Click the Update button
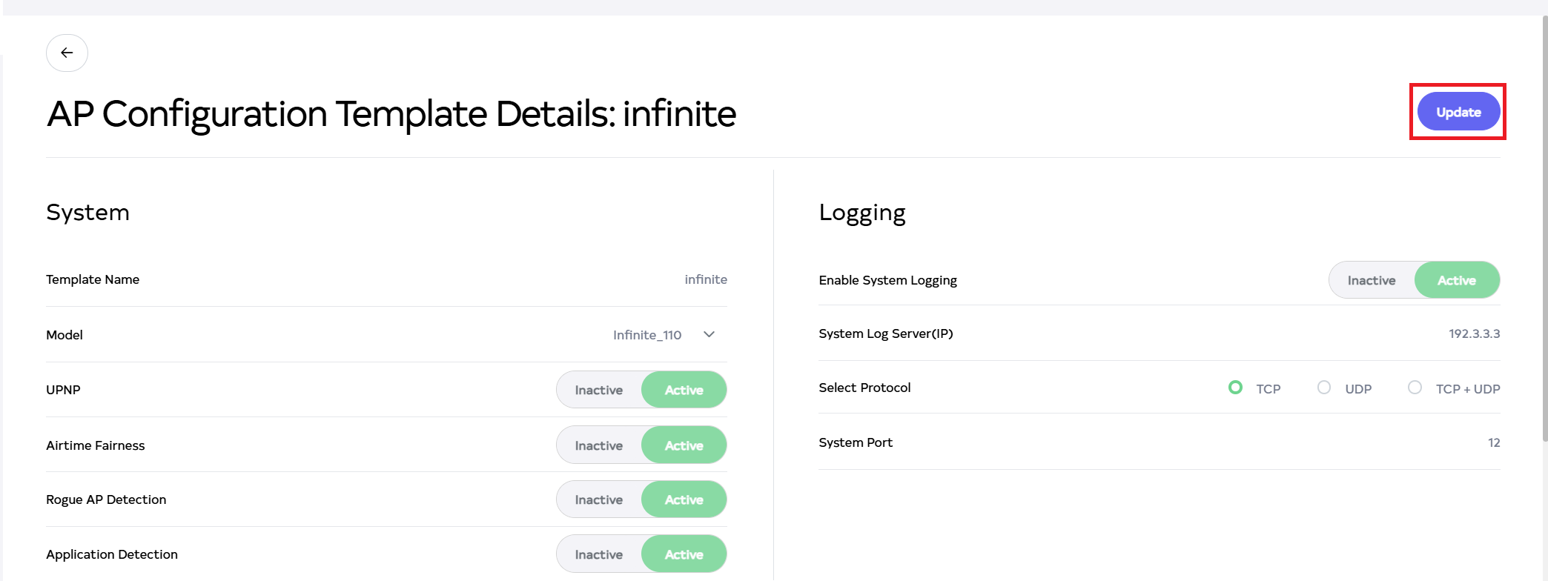Screen dimensions: 1548x581 coord(1458,112)
